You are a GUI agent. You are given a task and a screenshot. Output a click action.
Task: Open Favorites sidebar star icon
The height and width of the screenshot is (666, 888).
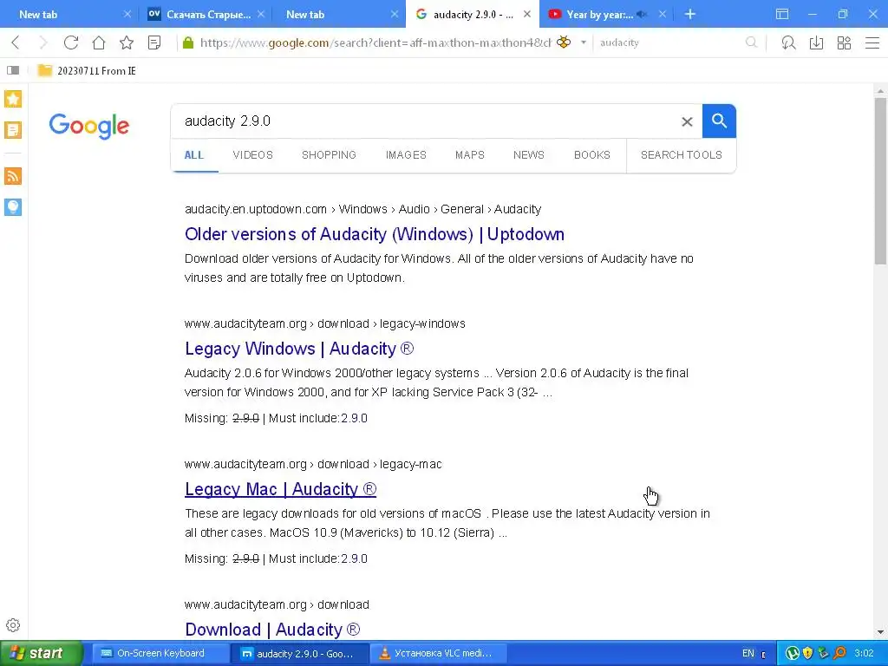13,99
